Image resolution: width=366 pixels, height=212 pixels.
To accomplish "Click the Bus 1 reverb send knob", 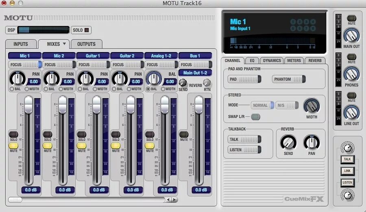I will pyautogui.click(x=183, y=82).
